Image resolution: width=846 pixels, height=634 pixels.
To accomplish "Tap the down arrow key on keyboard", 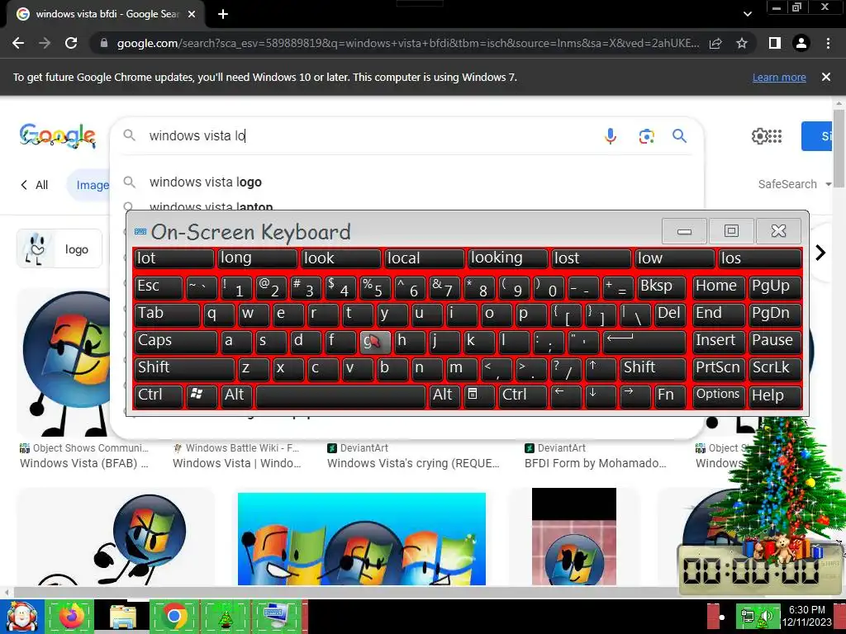I will (x=601, y=395).
